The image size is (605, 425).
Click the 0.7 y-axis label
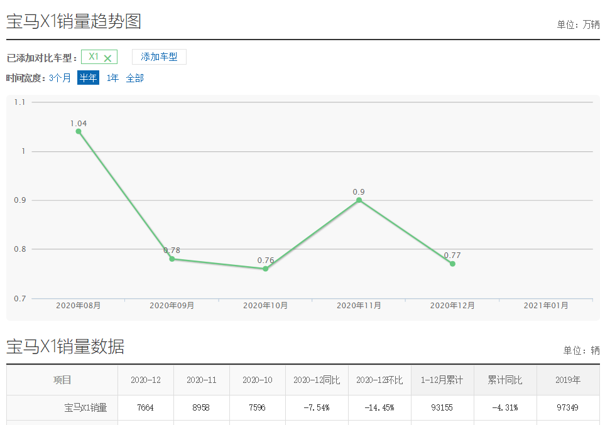pos(20,298)
